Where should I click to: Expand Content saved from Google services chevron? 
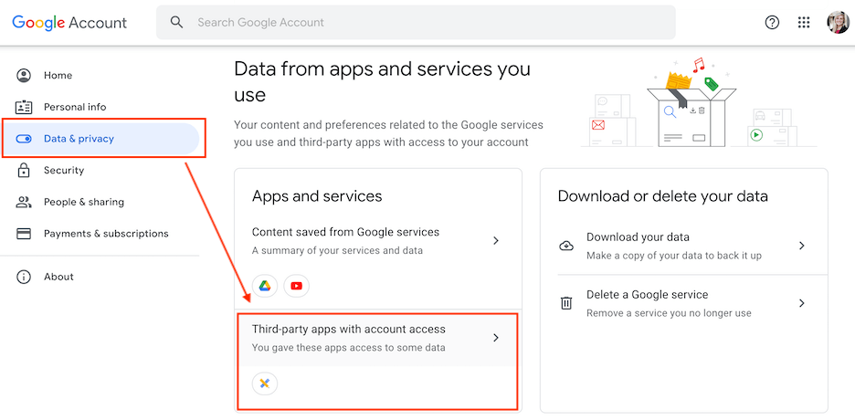pos(496,241)
